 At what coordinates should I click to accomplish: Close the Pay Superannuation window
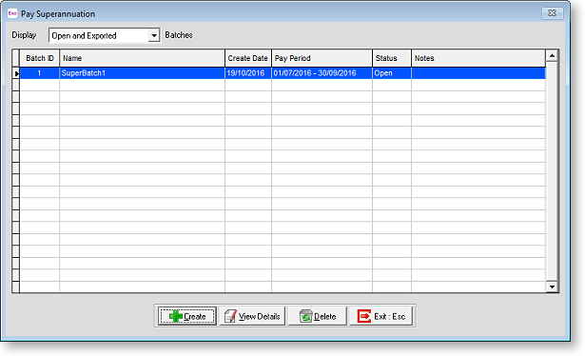(552, 13)
